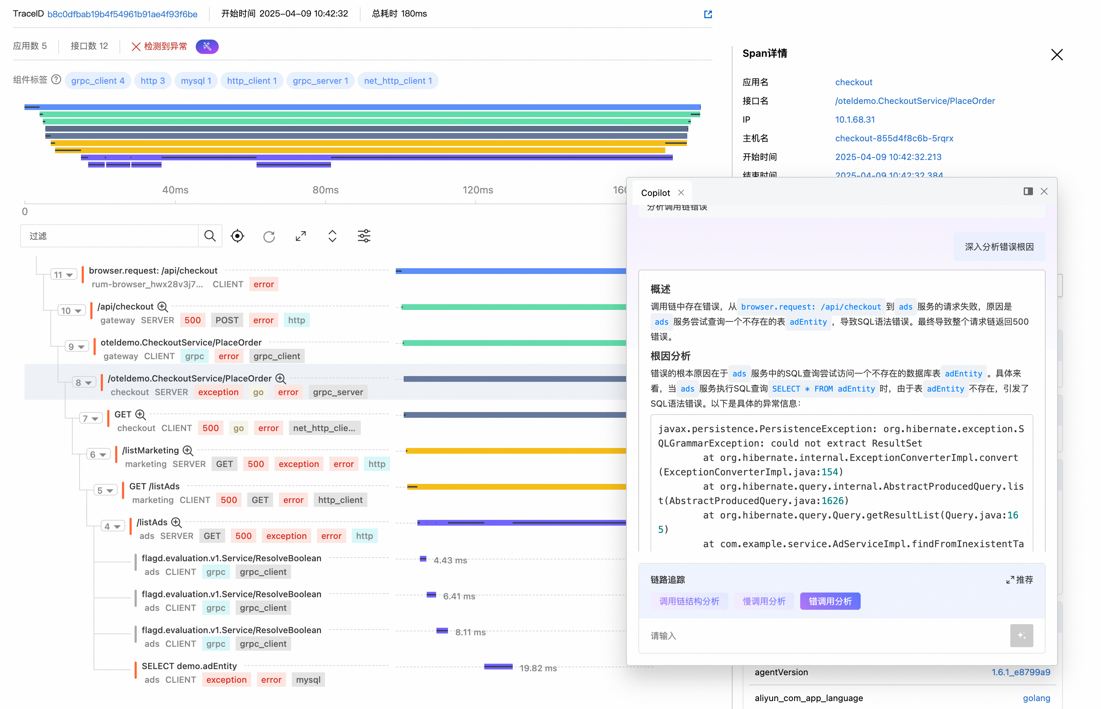Send the Copilot message

click(x=1022, y=635)
